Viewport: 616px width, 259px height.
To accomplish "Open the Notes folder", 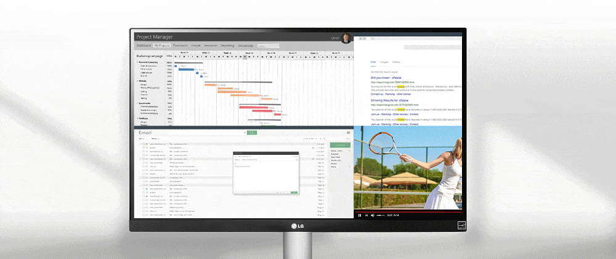I will [334, 163].
